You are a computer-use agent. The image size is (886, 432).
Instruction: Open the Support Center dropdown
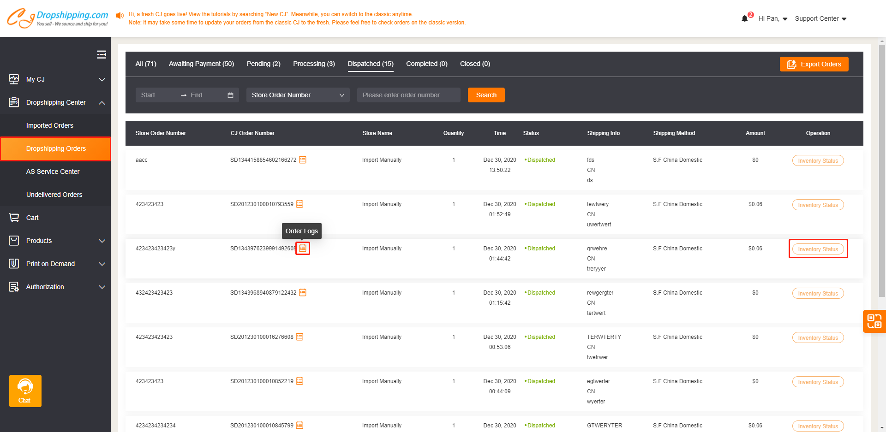(x=820, y=18)
